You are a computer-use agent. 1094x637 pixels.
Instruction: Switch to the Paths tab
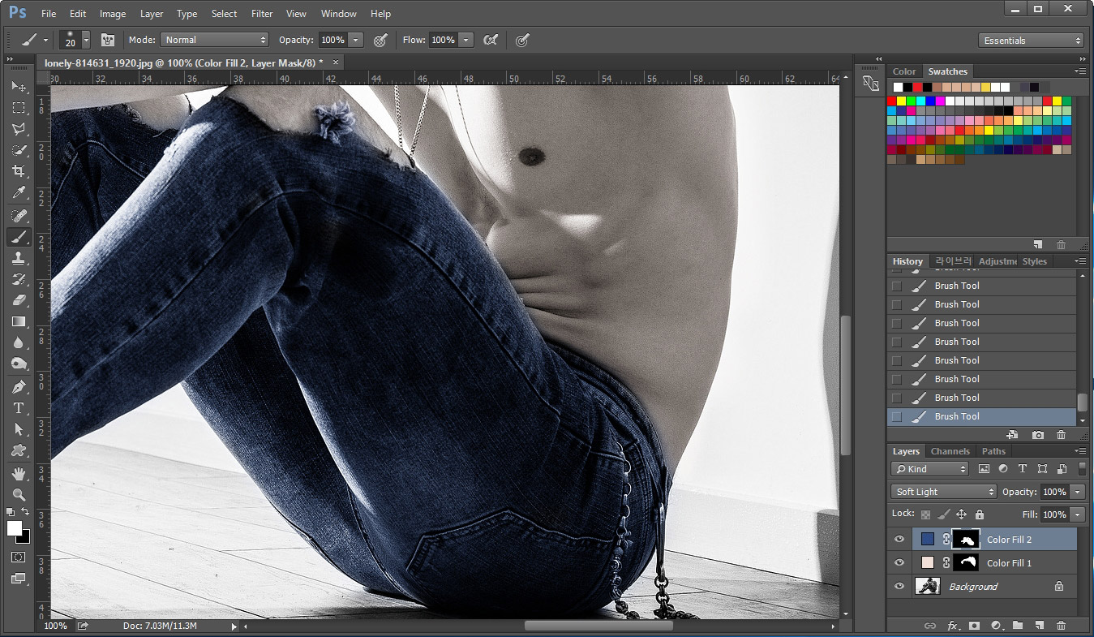[993, 451]
